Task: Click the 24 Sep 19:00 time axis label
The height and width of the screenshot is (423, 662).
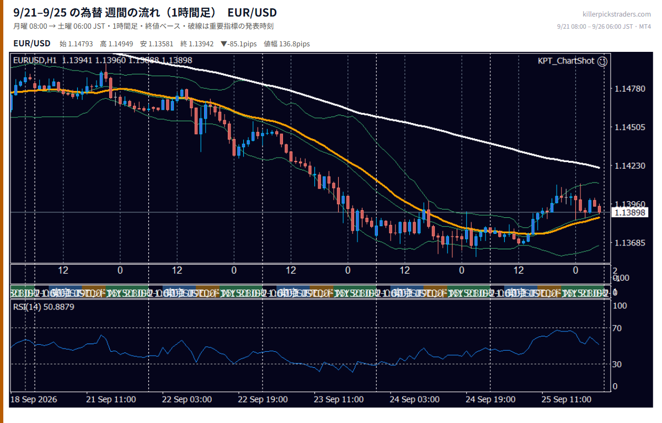Action: (x=490, y=399)
